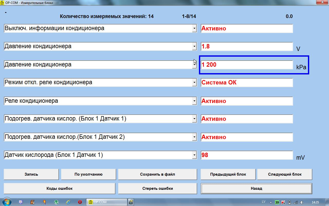Image resolution: width=329 pixels, height=206 pixels.
Task: Expand 'Датчик кислорода (Блок 1 Датчик 1)' dropdown
Action: tap(194, 155)
